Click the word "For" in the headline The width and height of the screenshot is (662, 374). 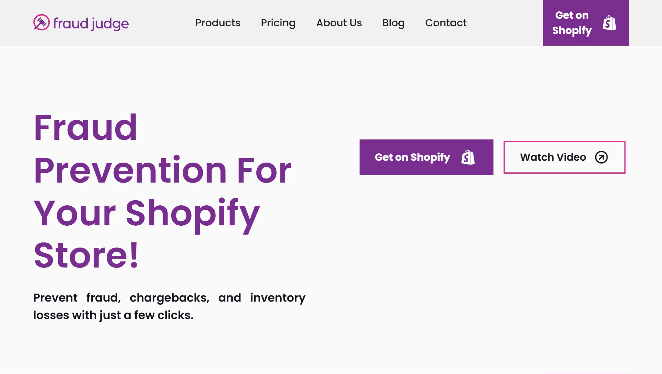(x=264, y=171)
